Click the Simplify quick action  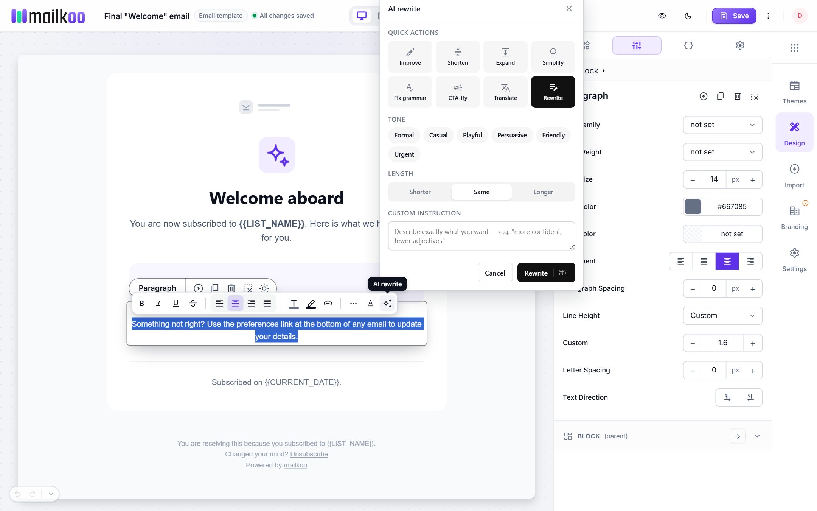pyautogui.click(x=553, y=57)
